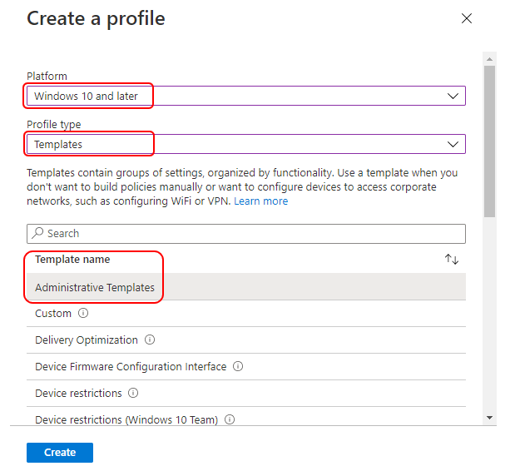Show info icon beside Device restrictions

tap(133, 393)
